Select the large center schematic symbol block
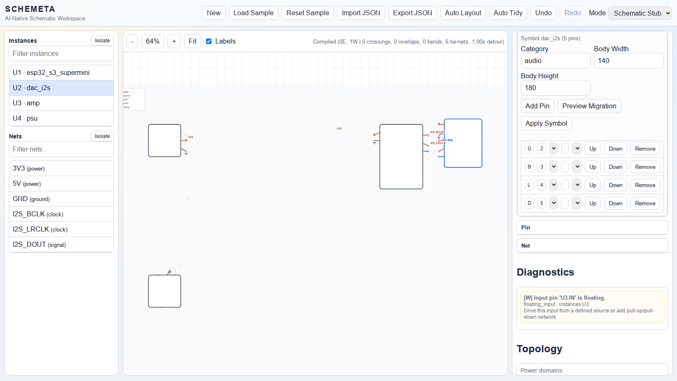Image resolution: width=677 pixels, height=381 pixels. click(x=401, y=157)
